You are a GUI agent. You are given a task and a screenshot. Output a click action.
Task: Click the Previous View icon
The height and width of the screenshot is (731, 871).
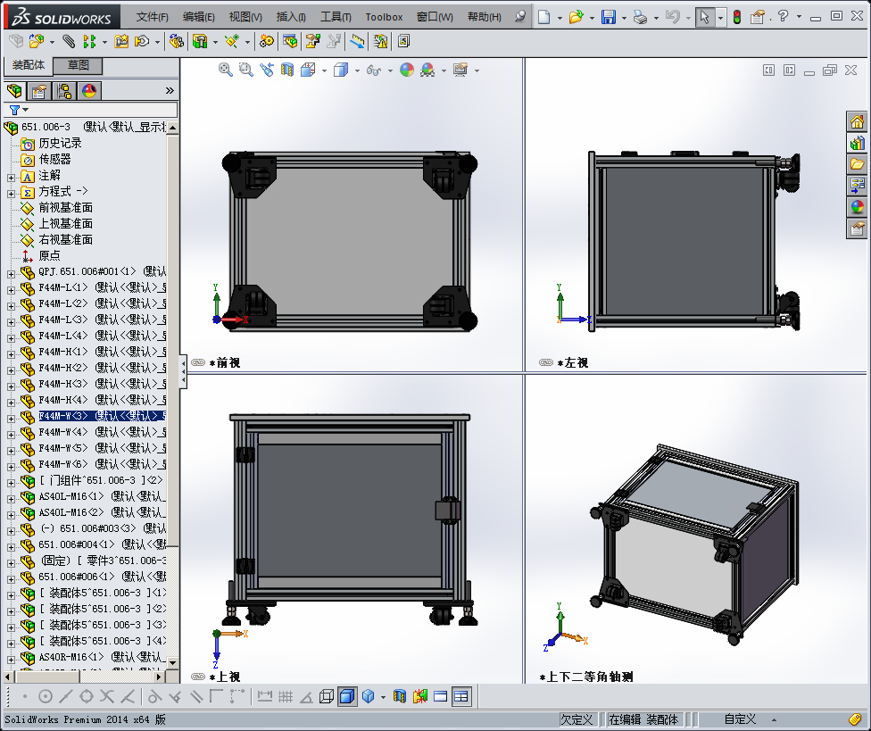click(x=267, y=70)
